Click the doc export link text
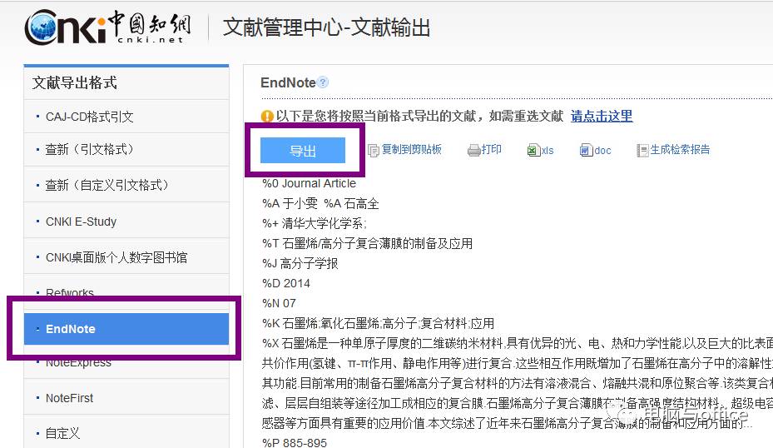 coord(602,151)
